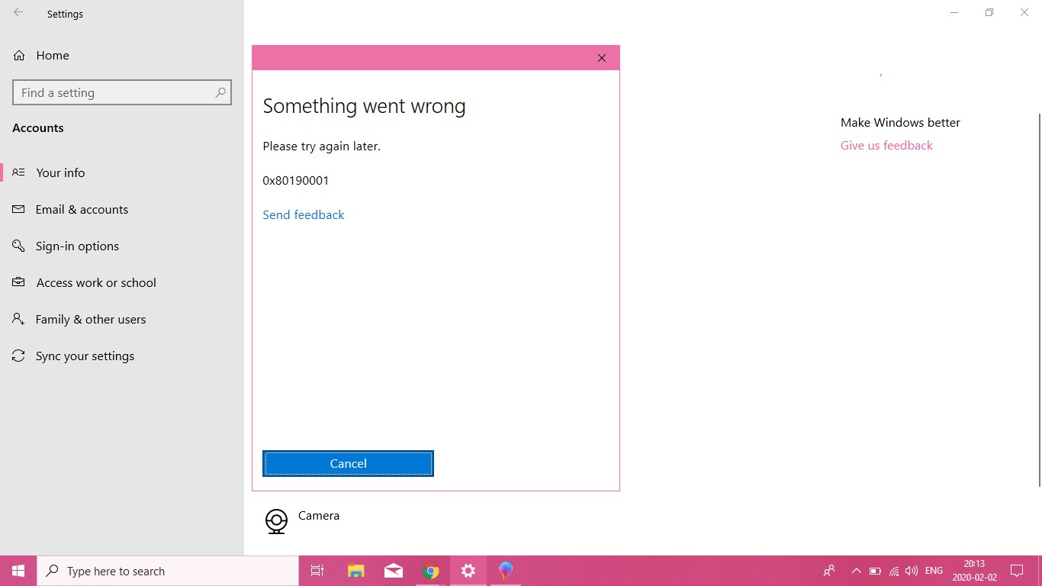Click the Wi-Fi icon in system tray

click(x=893, y=570)
